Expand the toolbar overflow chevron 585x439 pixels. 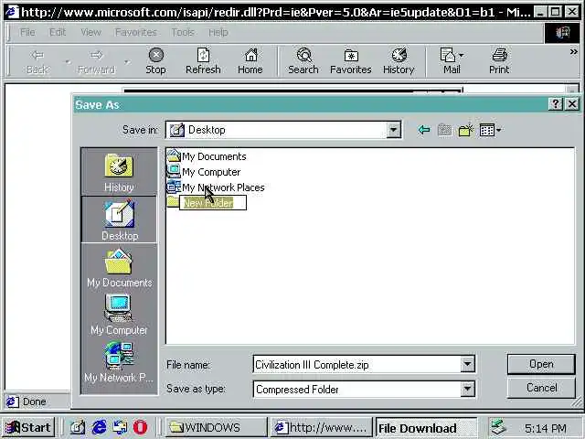pyautogui.click(x=573, y=52)
